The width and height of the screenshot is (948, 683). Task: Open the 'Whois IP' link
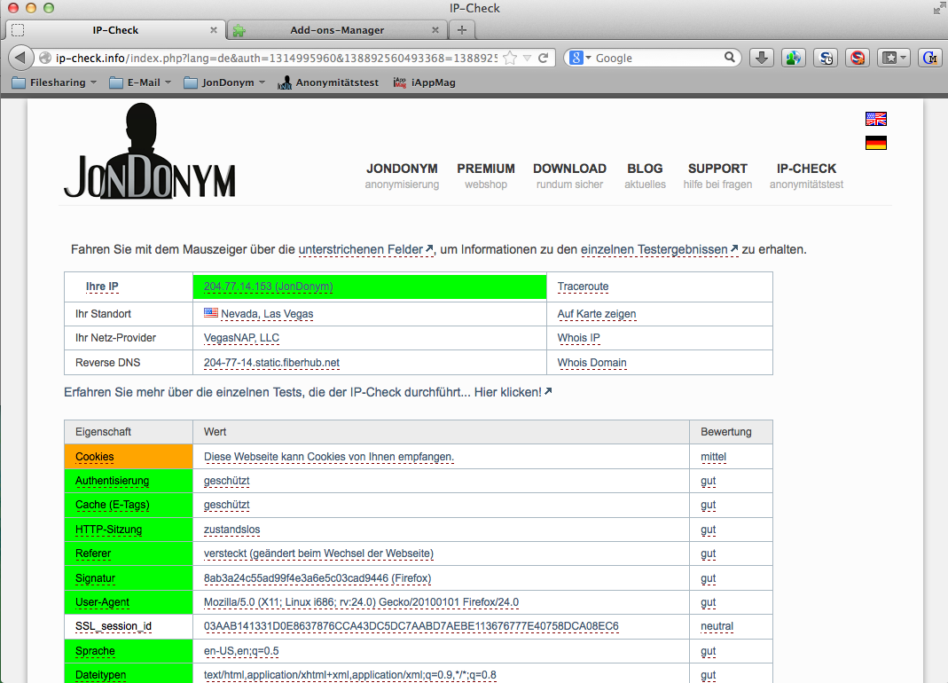pyautogui.click(x=578, y=338)
